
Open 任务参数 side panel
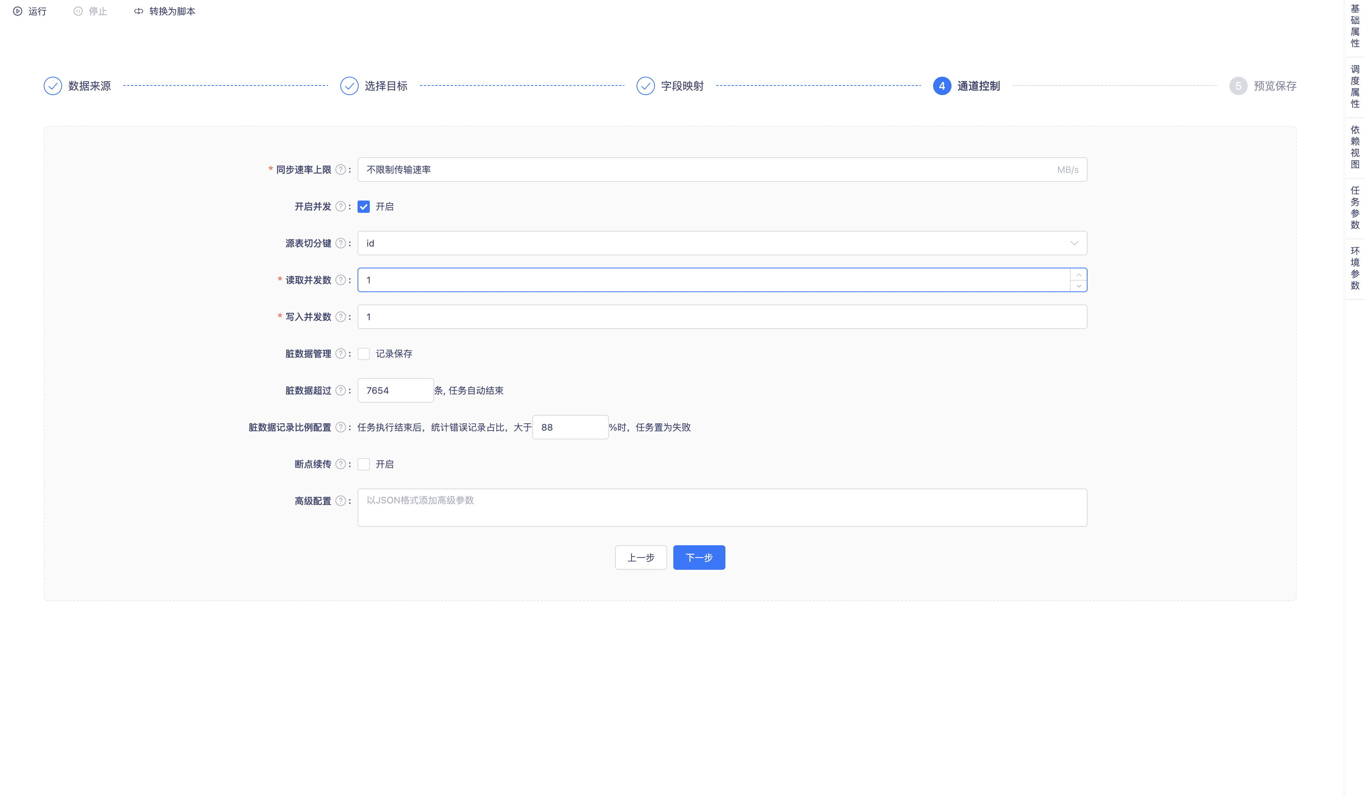tap(1355, 208)
